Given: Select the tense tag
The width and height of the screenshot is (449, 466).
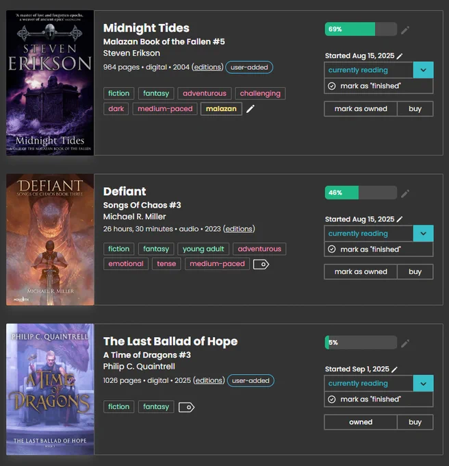Looking at the screenshot, I should pos(166,264).
